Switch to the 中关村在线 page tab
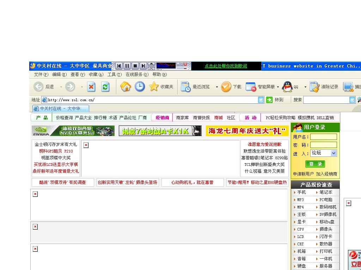Viewport: 361px width, 270px height. point(61,109)
